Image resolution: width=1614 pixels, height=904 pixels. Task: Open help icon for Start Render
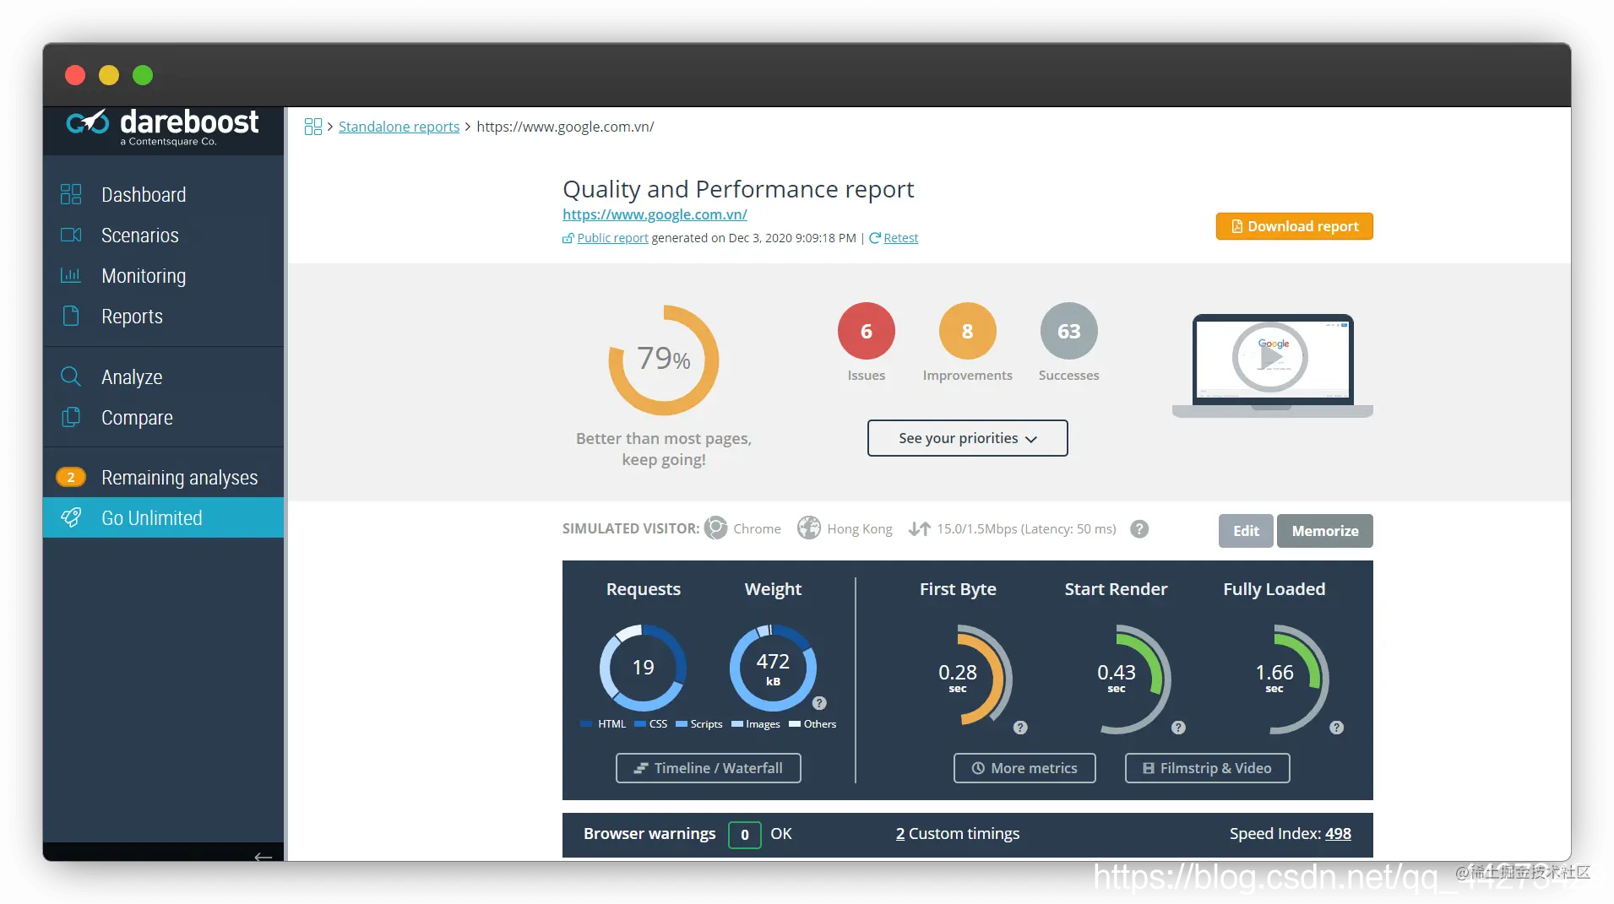pos(1178,728)
